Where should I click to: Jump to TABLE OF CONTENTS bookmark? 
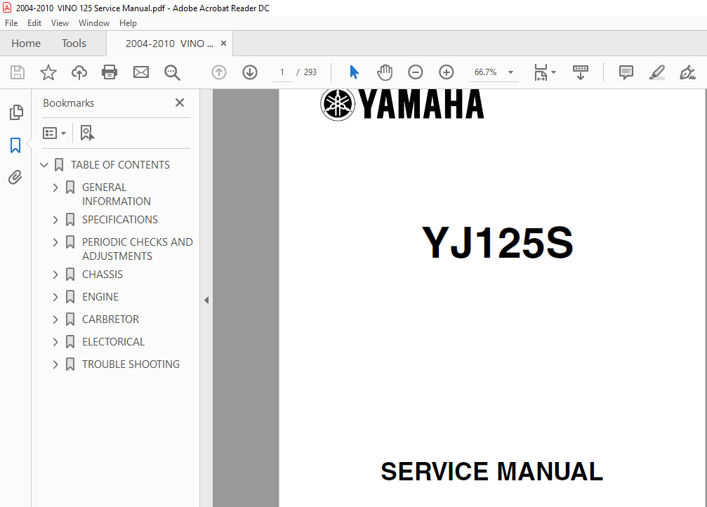coord(120,165)
